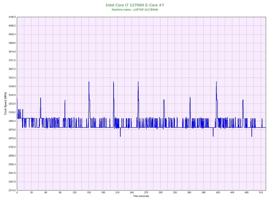Select the 3627.2 y-axis value
The width and height of the screenshot is (270, 203).
[12, 69]
